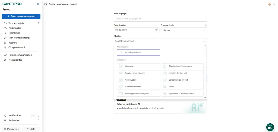The width and height of the screenshot is (278, 132).
Task: Click the templates list scroll-down arrow
Action: pyautogui.click(x=205, y=98)
